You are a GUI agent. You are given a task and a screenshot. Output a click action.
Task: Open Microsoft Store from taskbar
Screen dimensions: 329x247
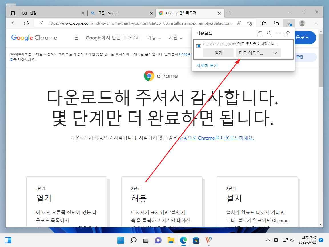click(196, 240)
